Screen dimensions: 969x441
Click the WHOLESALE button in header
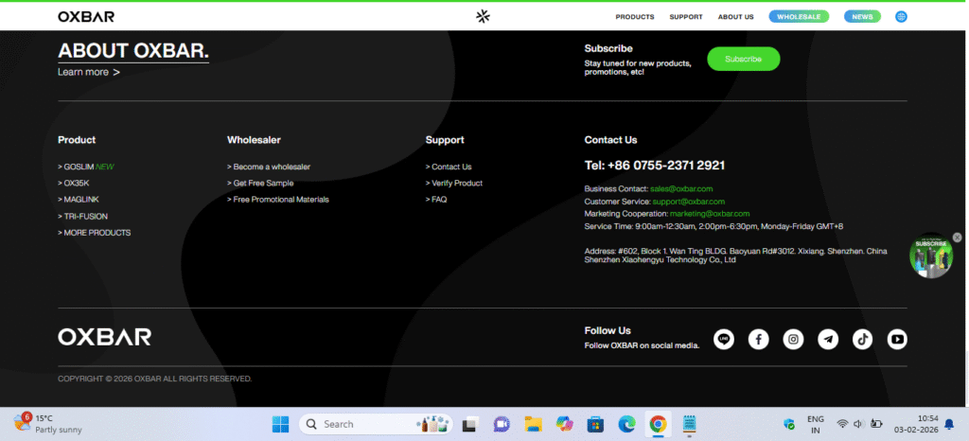pyautogui.click(x=799, y=17)
